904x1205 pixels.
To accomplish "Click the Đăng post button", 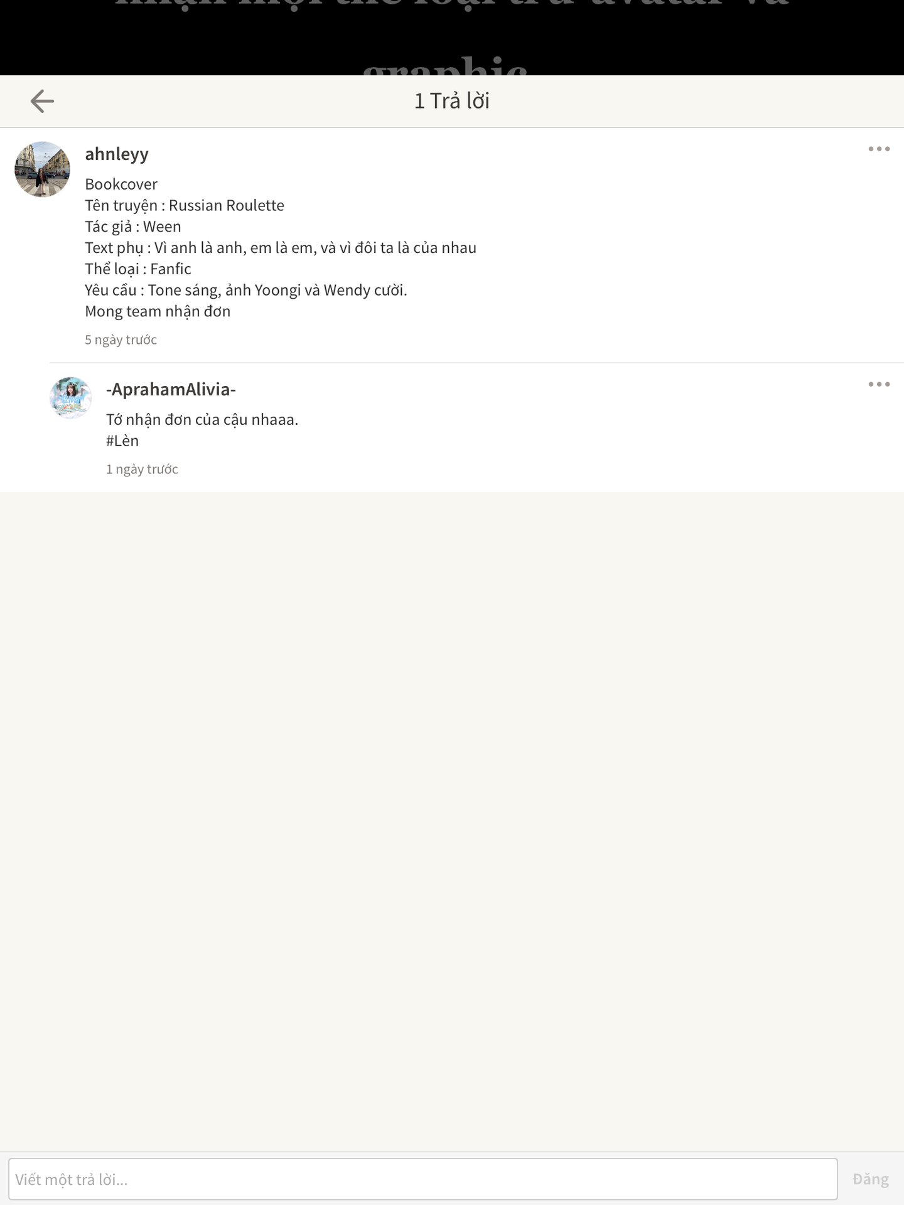I will [x=870, y=1179].
